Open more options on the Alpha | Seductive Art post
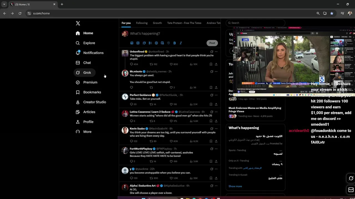This screenshot has width=355, height=199. pos(216,186)
